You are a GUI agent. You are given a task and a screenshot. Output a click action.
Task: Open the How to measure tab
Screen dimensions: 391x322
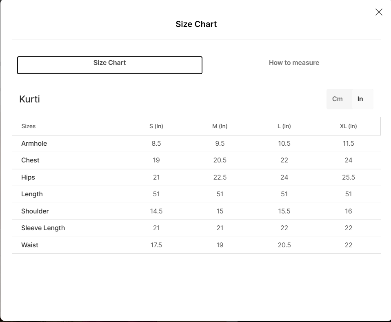[294, 63]
